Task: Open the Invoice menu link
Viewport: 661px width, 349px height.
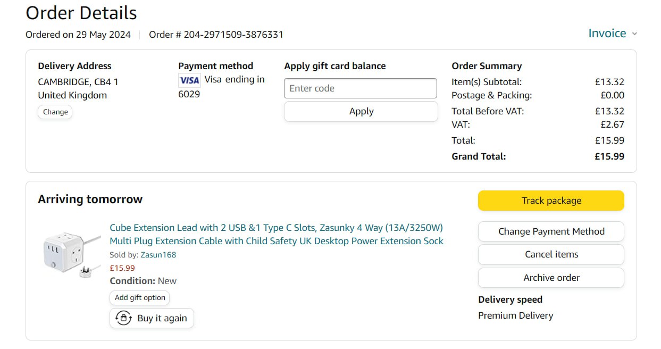Action: 607,34
